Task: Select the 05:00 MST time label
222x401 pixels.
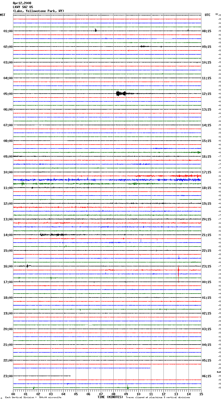Action: 8,94
